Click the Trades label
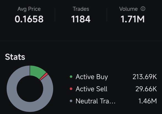 81,9
